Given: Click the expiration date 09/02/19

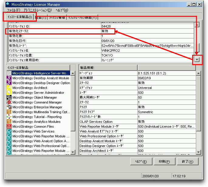Looking at the screenshot, I should pos(144,78).
